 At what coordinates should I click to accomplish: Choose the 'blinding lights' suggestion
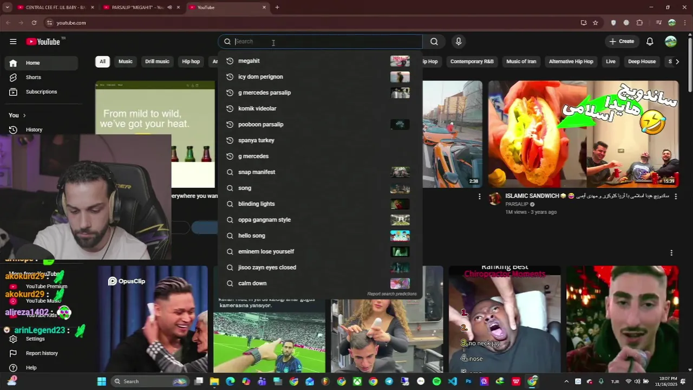320,204
